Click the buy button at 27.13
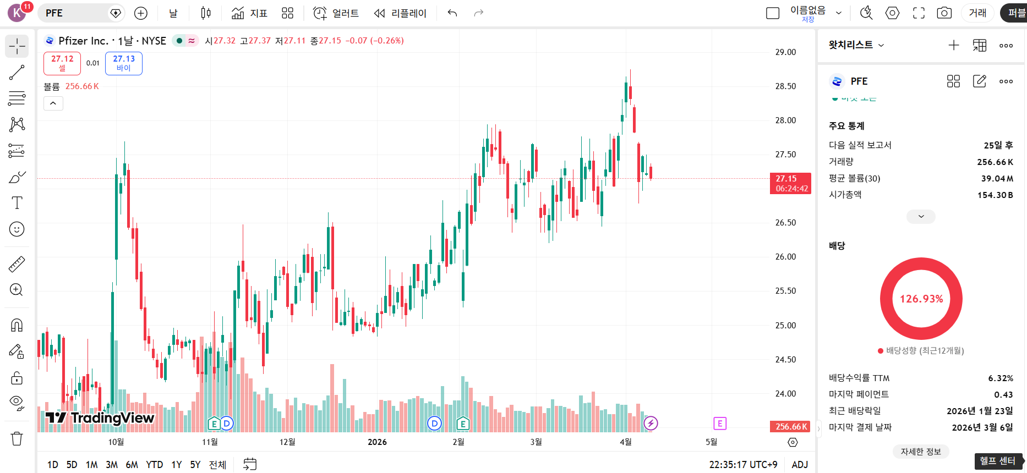This screenshot has height=473, width=1027. pos(124,63)
